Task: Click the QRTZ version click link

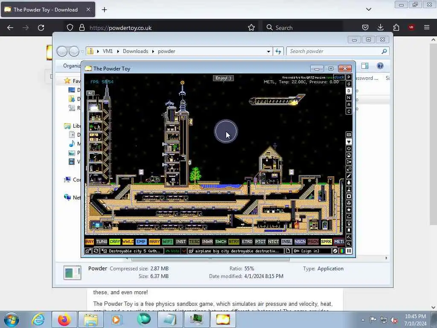Action: pyautogui.click(x=339, y=77)
